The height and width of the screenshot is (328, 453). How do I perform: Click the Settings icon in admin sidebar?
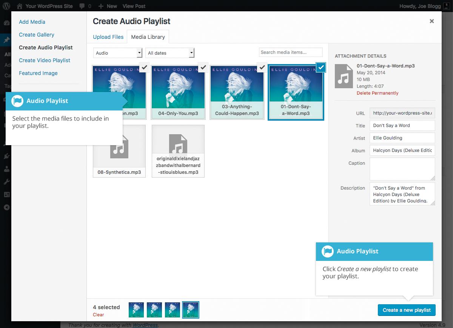click(x=6, y=195)
